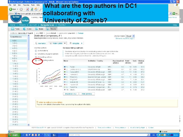The width and height of the screenshot is (183, 137).
Task: Open the Change region Global dropdown
Action: 130,36
